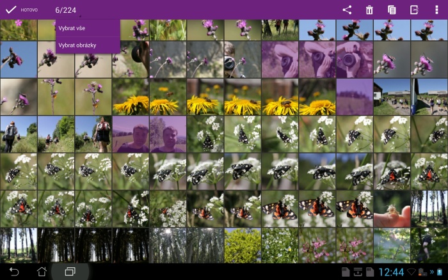
Task: Open the three-dot overflow menu
Action: (x=436, y=10)
